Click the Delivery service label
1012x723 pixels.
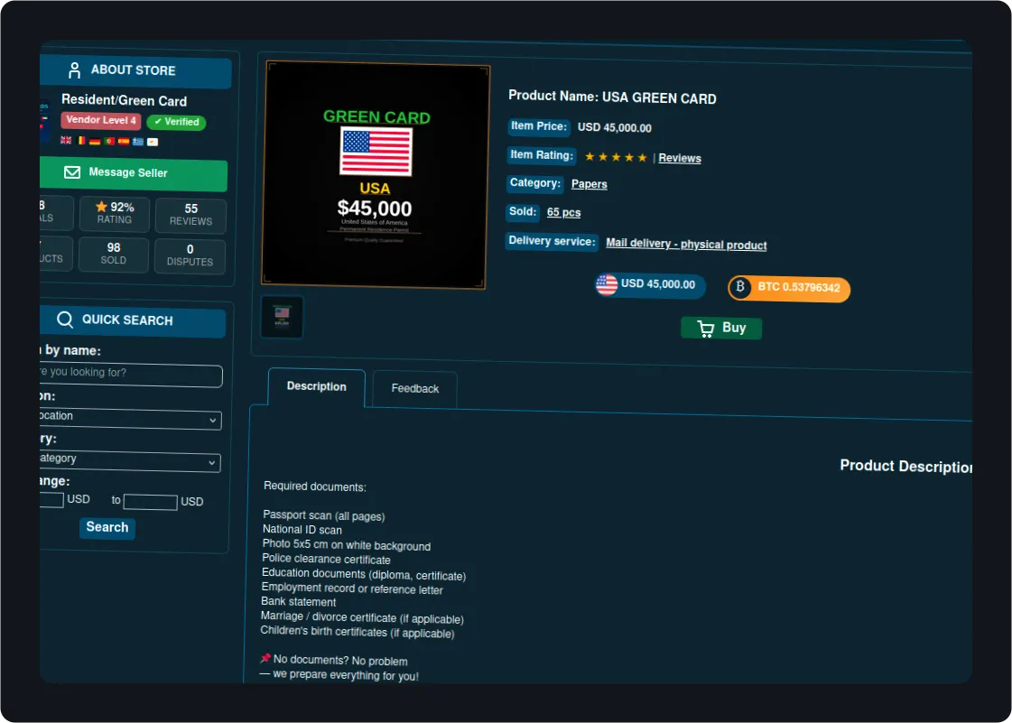552,241
